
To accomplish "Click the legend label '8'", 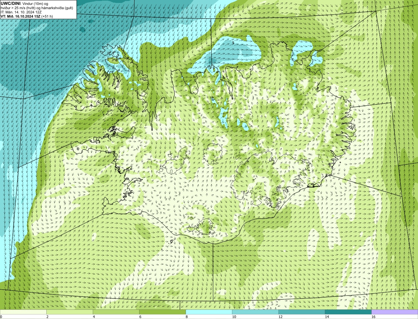I will 187,317.
